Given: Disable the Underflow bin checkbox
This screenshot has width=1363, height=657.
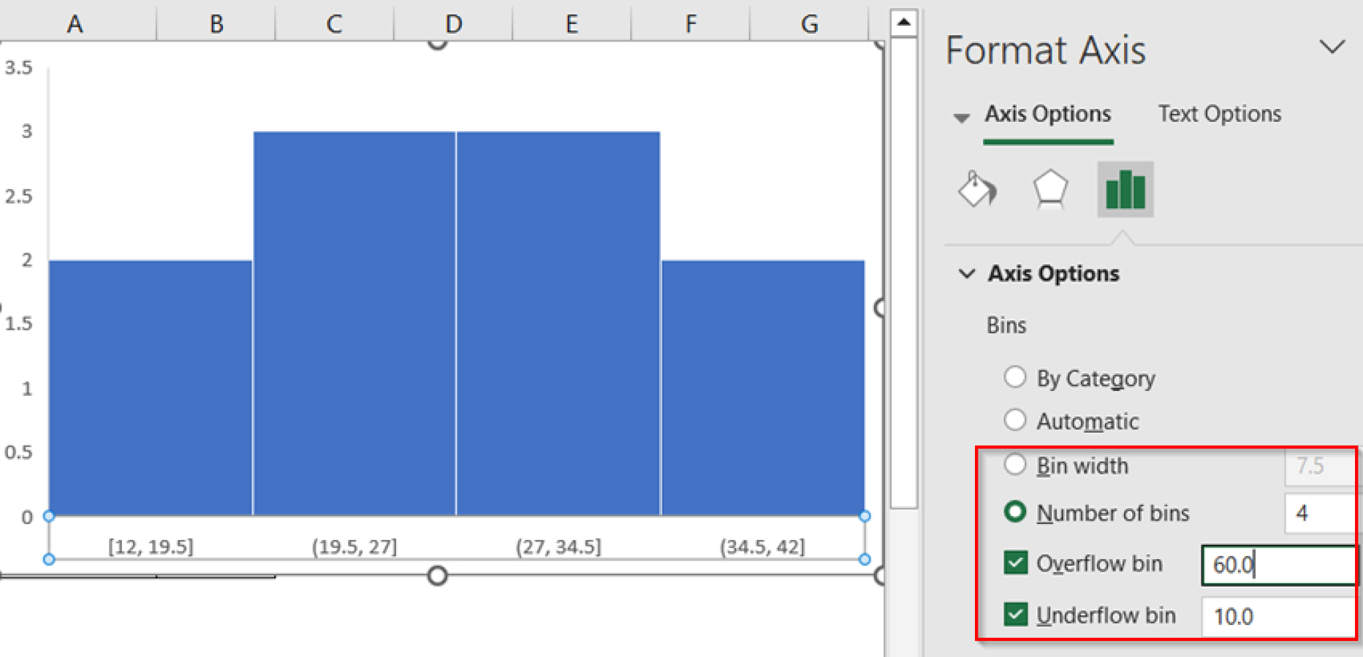Looking at the screenshot, I should [x=1016, y=615].
